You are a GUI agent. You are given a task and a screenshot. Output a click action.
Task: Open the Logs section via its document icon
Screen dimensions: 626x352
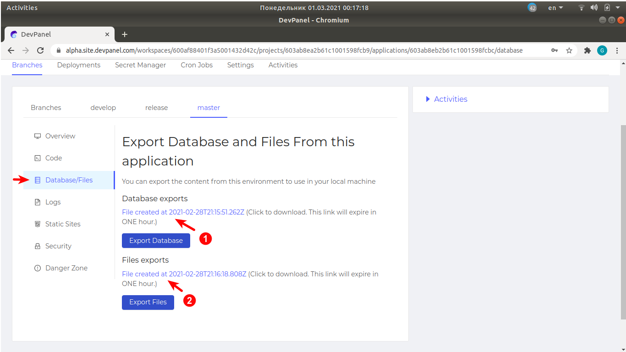[37, 202]
